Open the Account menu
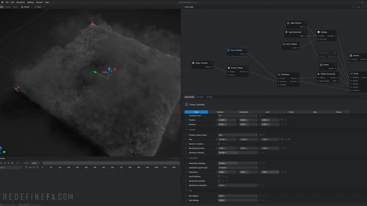367x206 pixels. click(40, 2)
